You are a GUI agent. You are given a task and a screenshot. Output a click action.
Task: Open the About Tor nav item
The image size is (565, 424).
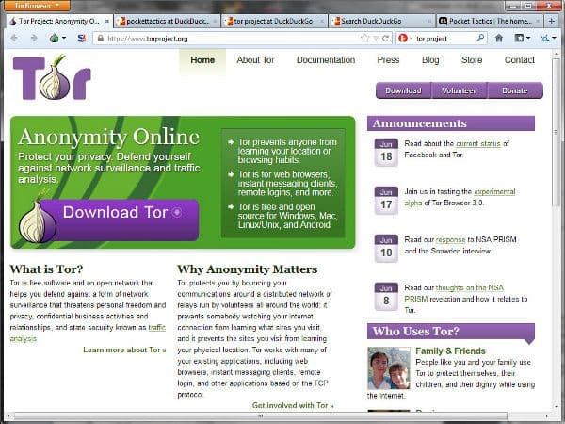[x=255, y=60]
